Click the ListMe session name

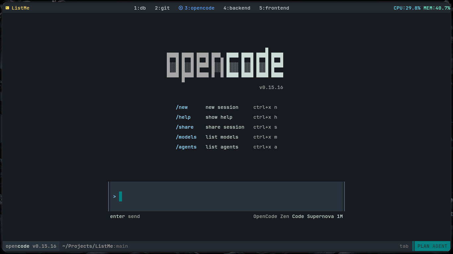pos(21,8)
